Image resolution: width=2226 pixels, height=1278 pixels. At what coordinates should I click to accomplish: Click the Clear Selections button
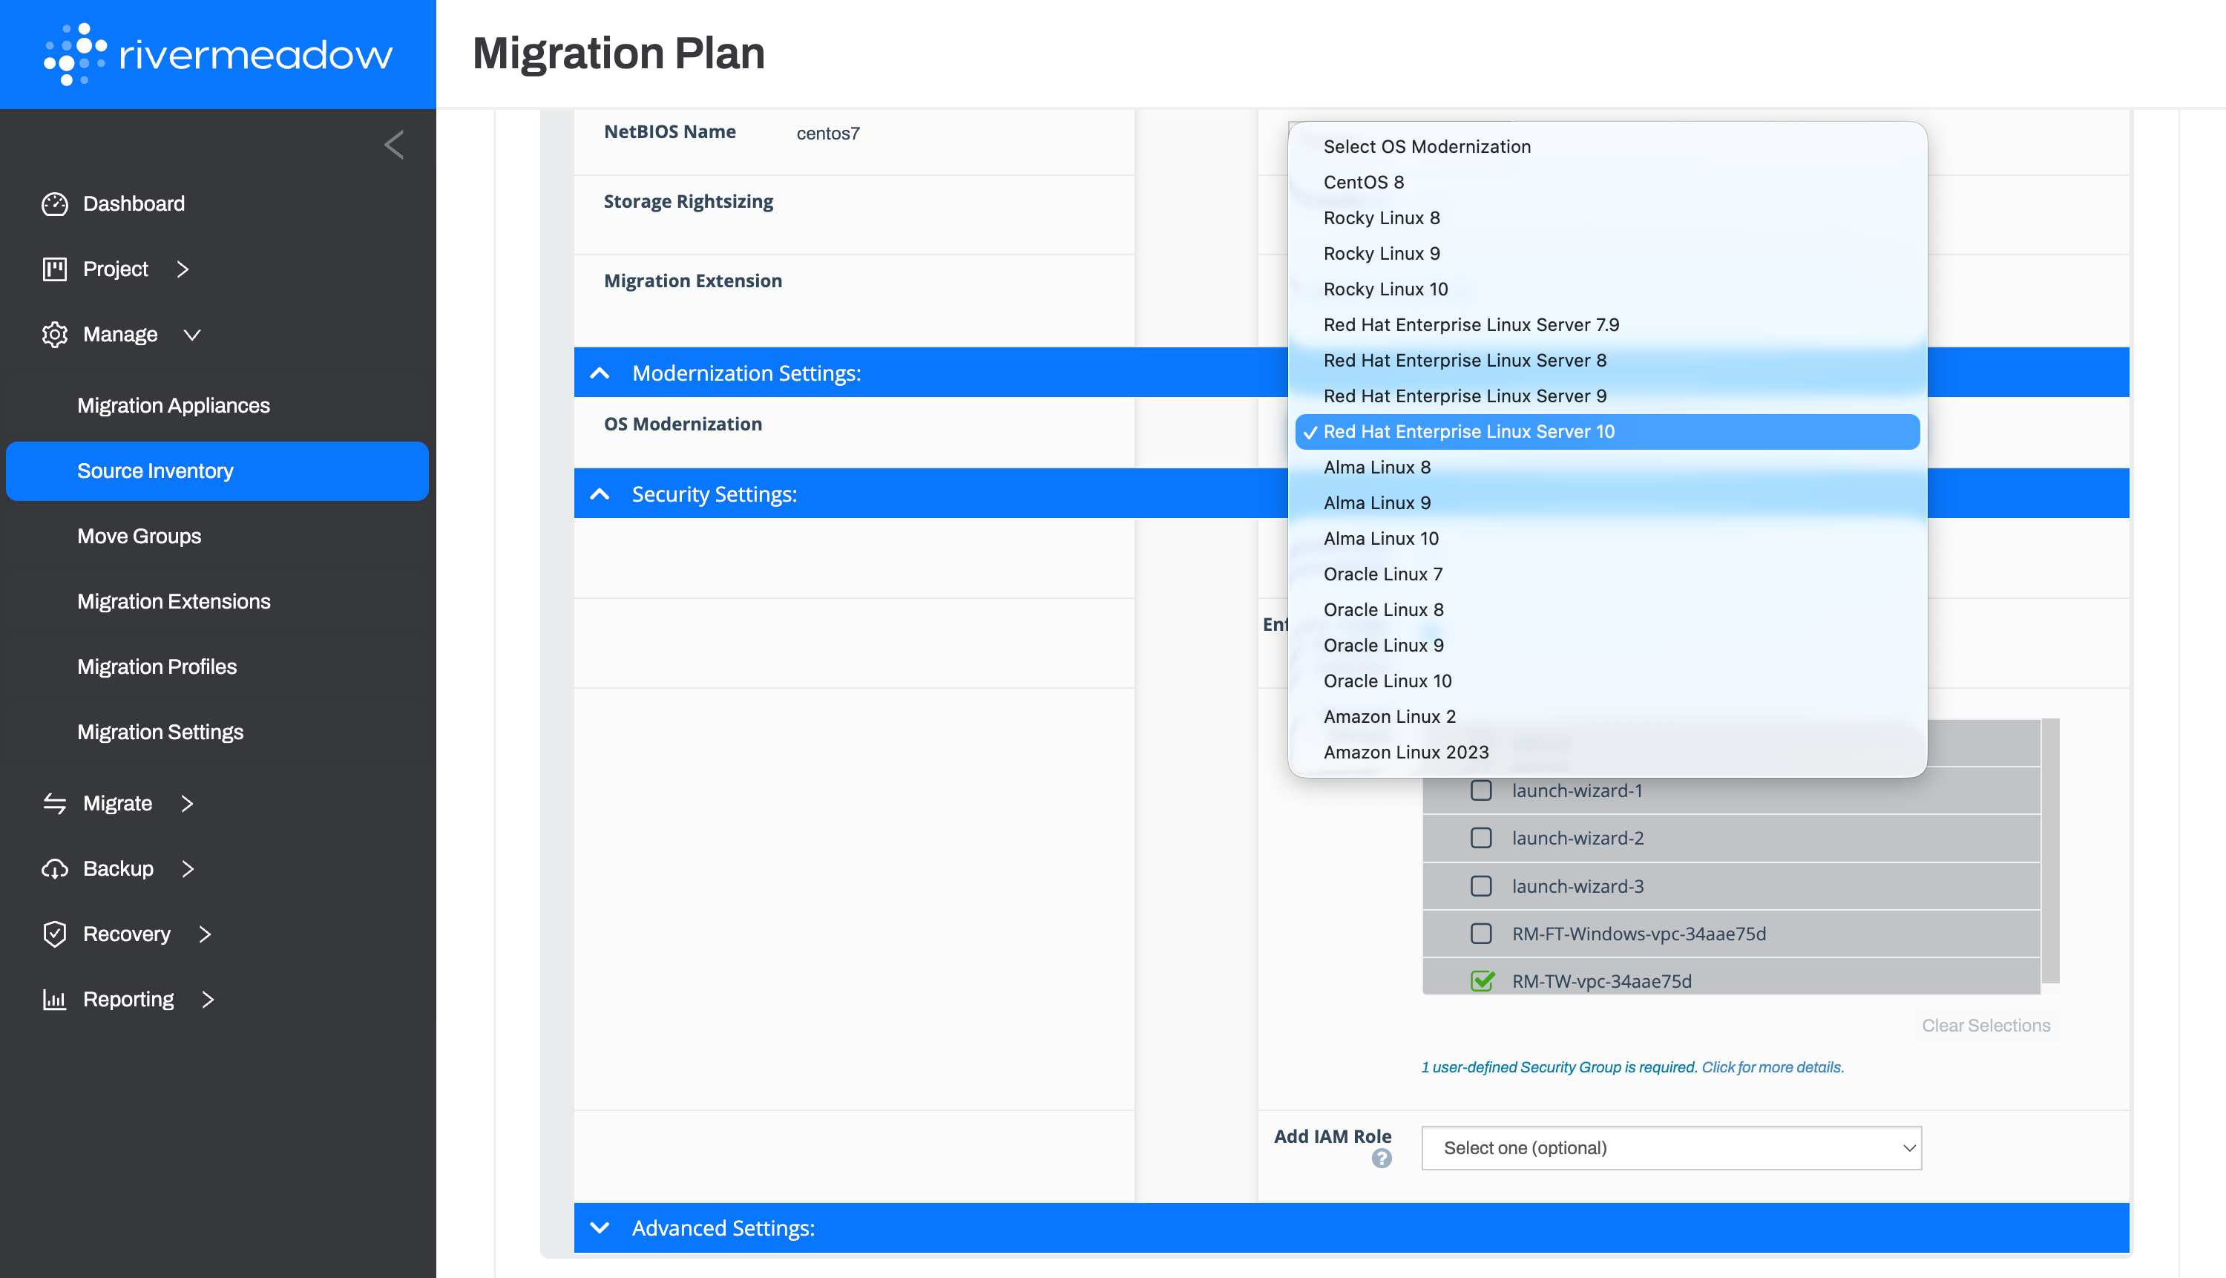coord(1985,1025)
